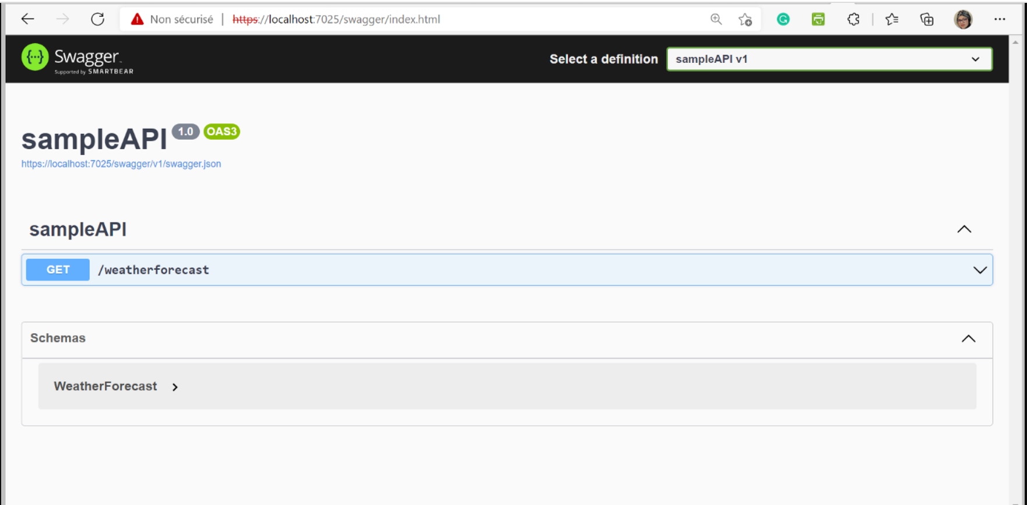The height and width of the screenshot is (505, 1027).
Task: Open the swagger.json link
Action: (121, 164)
